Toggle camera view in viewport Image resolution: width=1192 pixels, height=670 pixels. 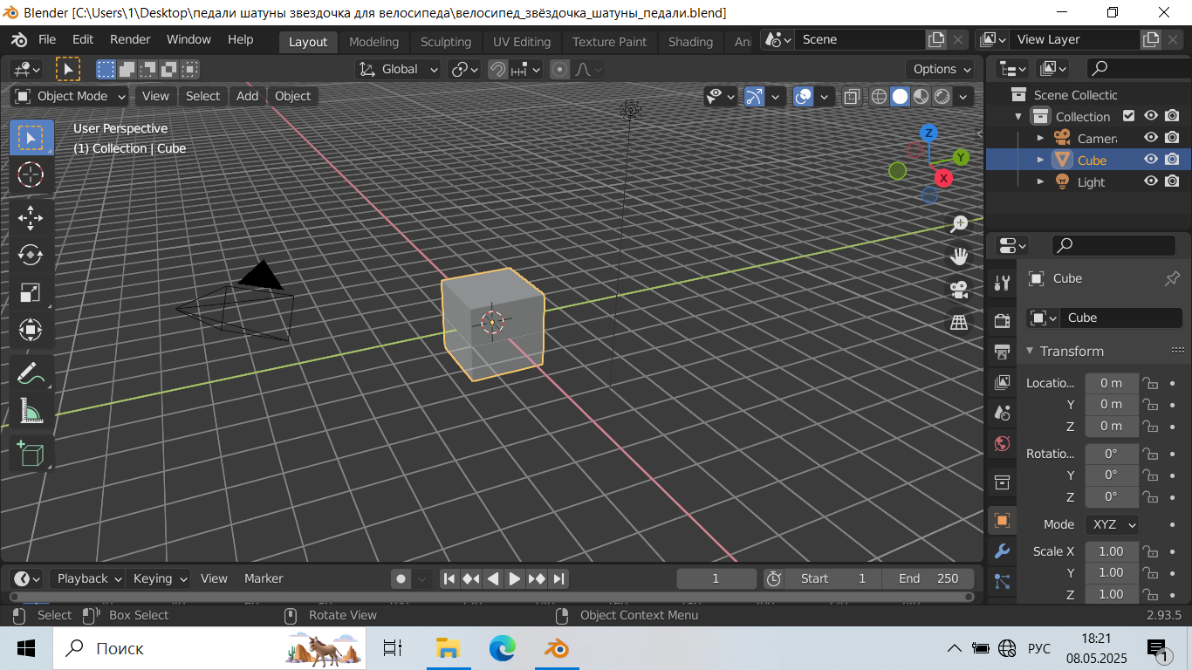[x=959, y=290]
